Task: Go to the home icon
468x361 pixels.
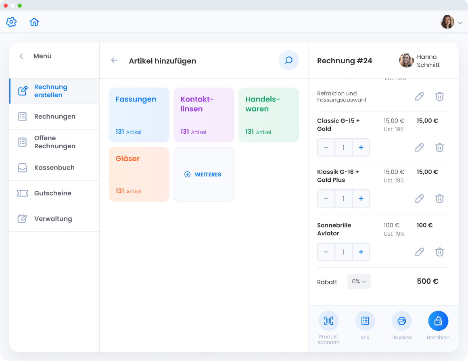Action: coord(34,22)
